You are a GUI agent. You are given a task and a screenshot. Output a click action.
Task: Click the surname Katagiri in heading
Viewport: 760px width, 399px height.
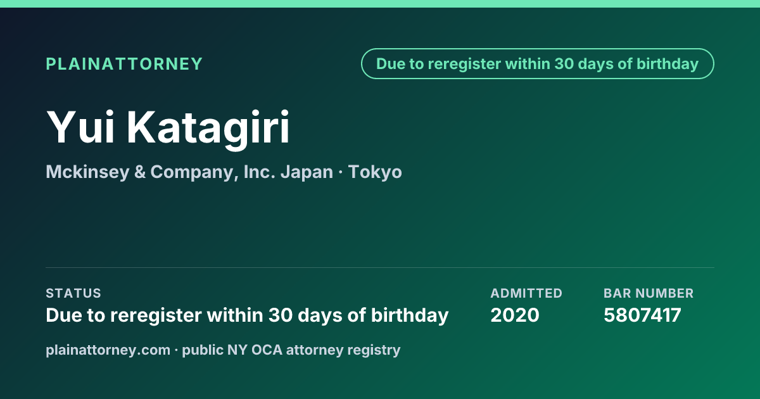[x=208, y=127]
